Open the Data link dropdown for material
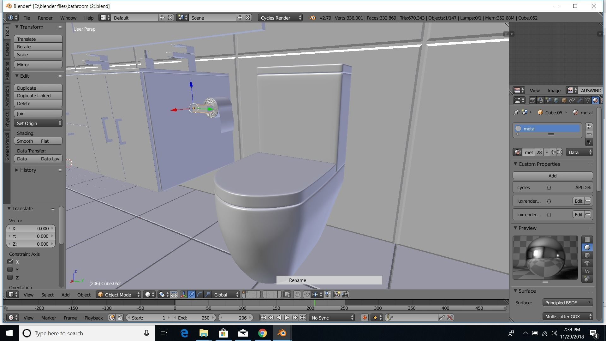 coord(579,152)
